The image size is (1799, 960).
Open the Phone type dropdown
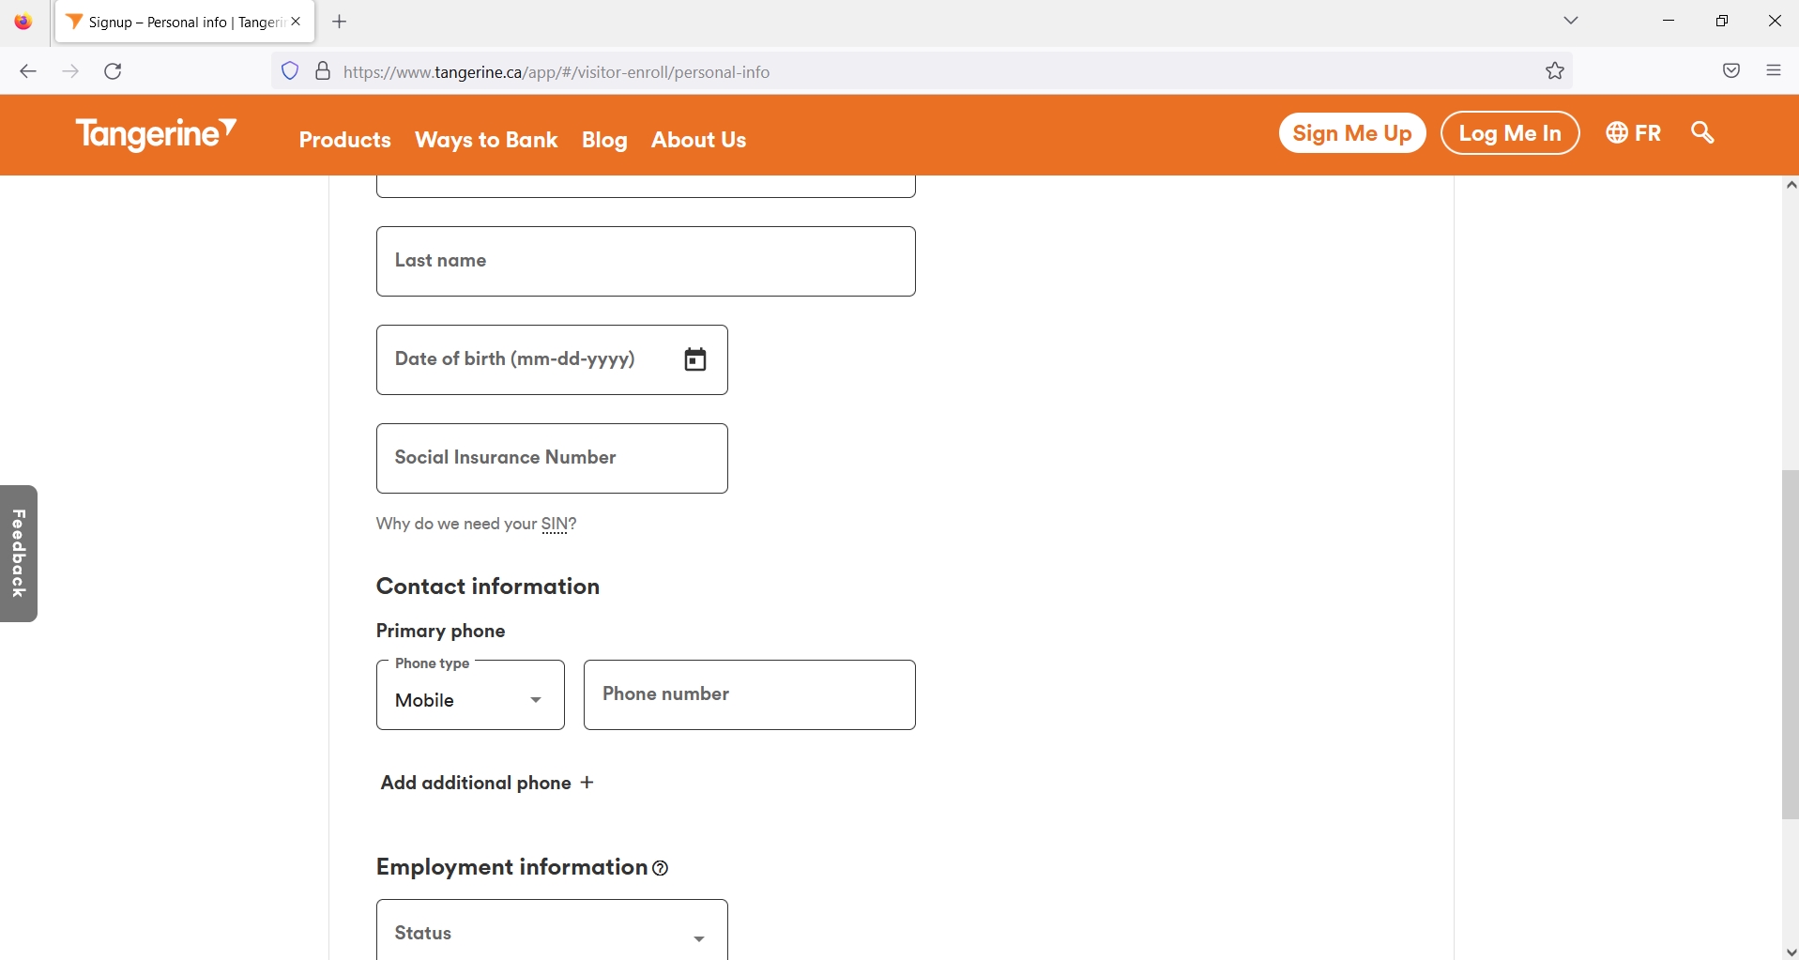pos(469,699)
